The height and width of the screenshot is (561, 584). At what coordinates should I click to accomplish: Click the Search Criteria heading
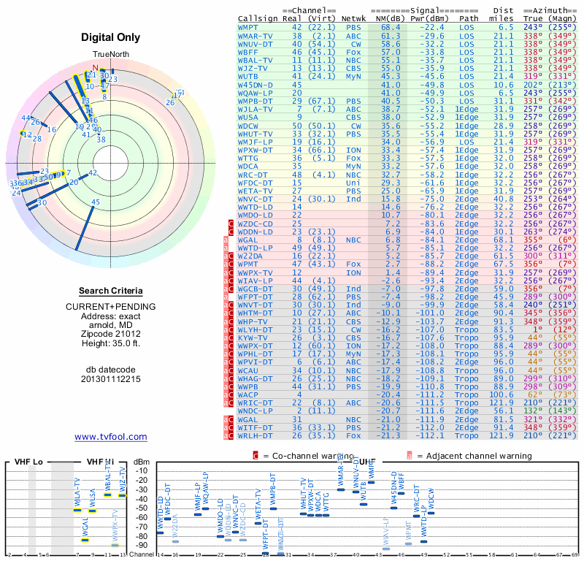point(111,291)
